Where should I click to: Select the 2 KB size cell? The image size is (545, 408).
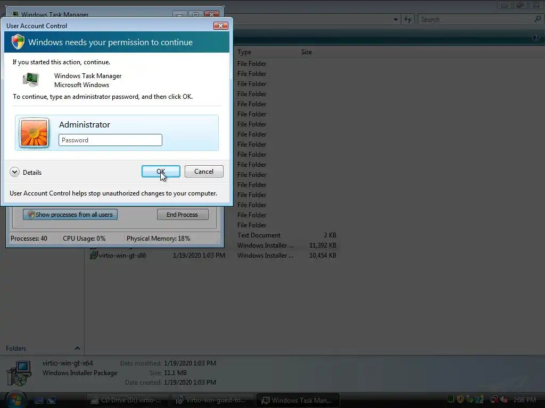click(x=330, y=235)
